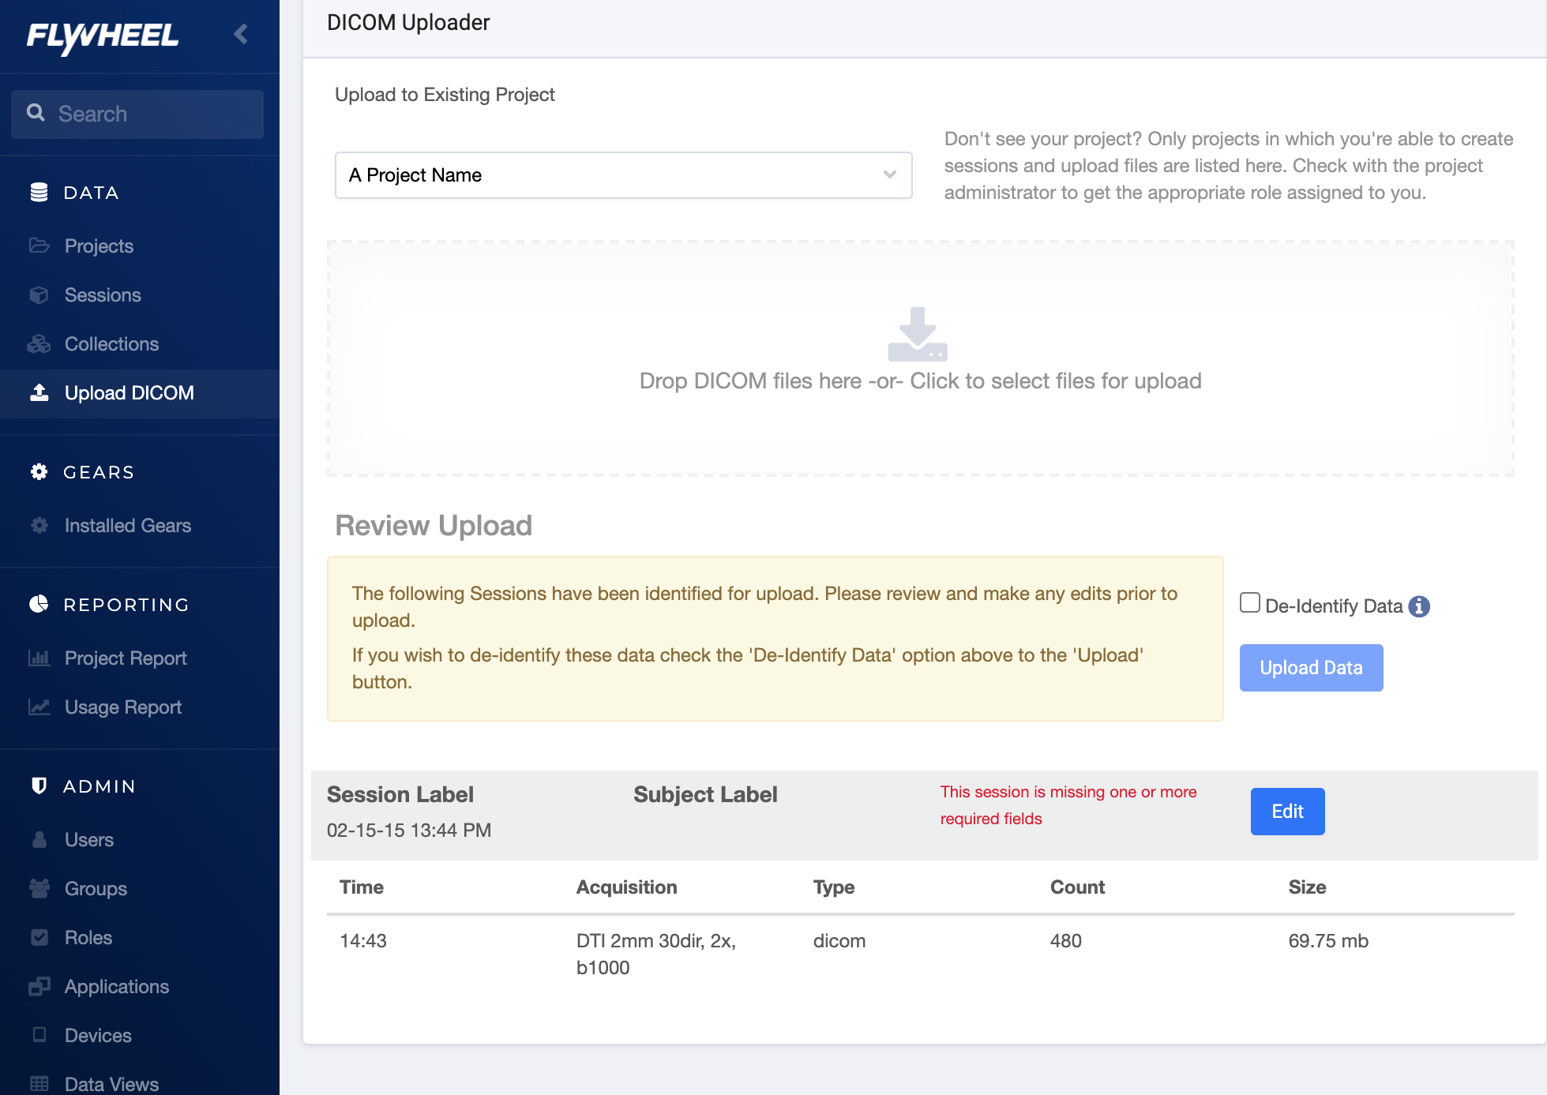Collapse the sidebar using the chevron
Image resolution: width=1547 pixels, height=1095 pixels.
[242, 35]
